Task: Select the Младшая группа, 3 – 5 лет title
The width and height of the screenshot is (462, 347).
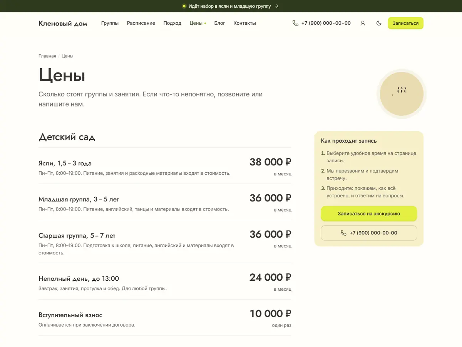Action: click(79, 199)
